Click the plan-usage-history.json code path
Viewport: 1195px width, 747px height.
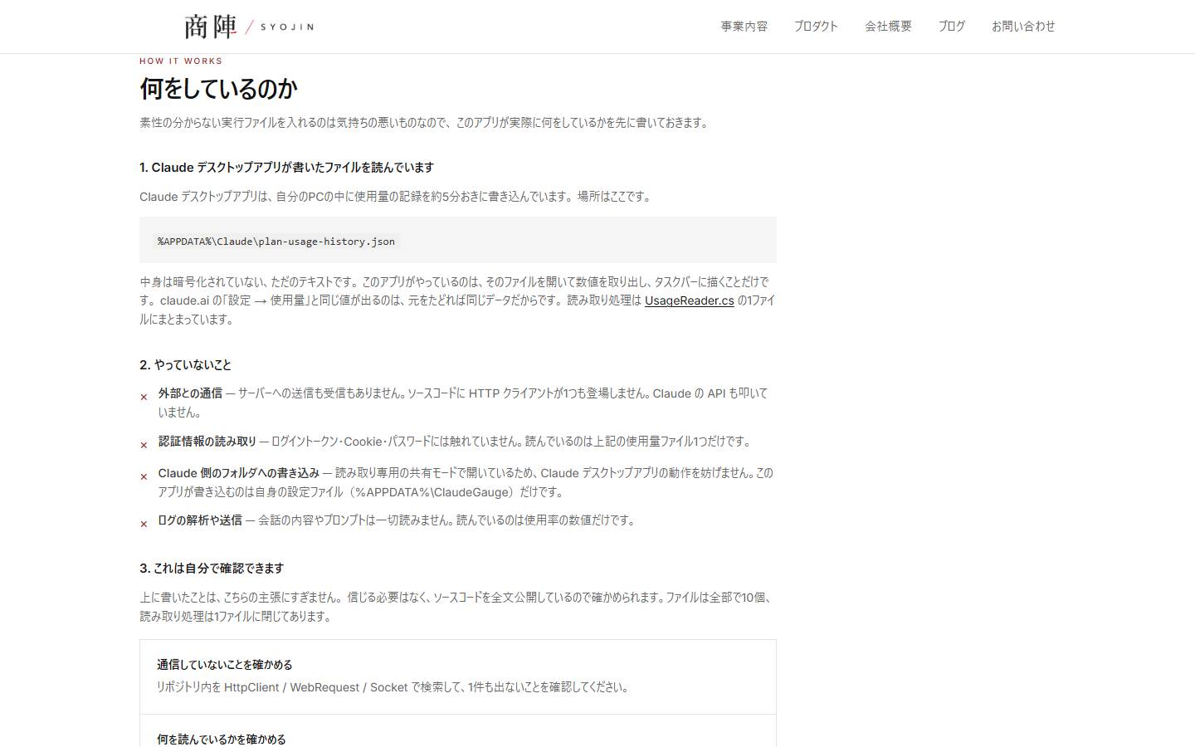click(277, 242)
